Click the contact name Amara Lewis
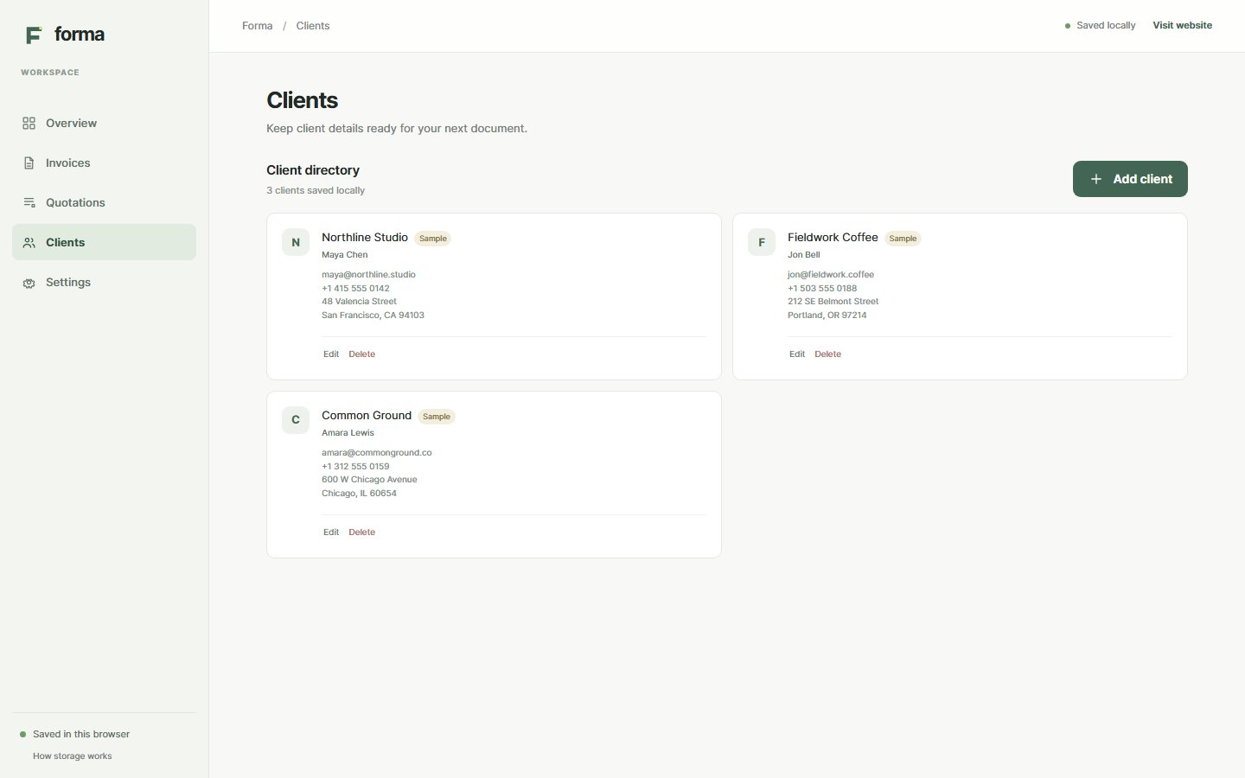The width and height of the screenshot is (1245, 778). pyautogui.click(x=348, y=433)
